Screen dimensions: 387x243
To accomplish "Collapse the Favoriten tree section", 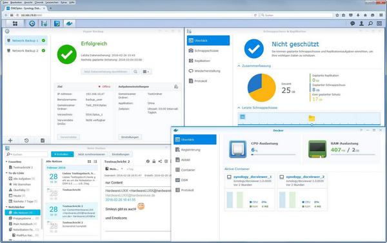I will 6,162.
